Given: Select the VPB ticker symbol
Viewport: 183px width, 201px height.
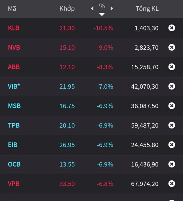Looking at the screenshot, I should pos(14,184).
